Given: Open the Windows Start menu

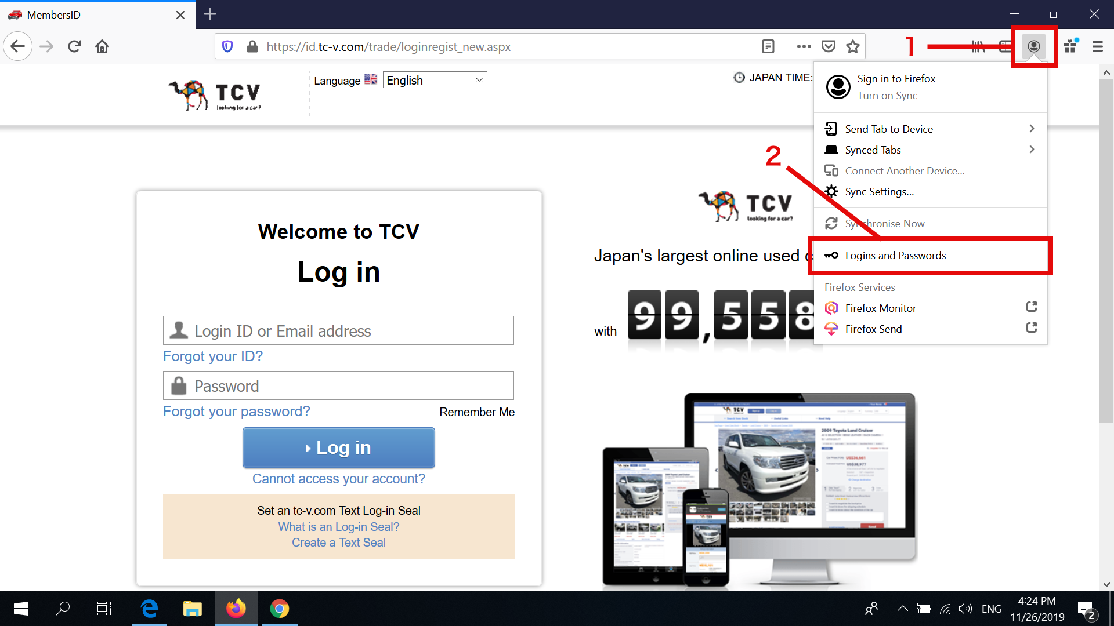Looking at the screenshot, I should (21, 609).
